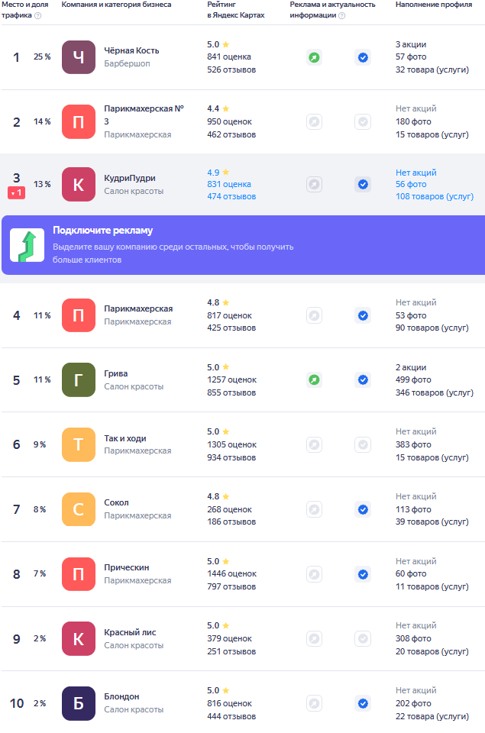Click the grey ad icon for Блондон
Screen dimensions: 485x733
[314, 703]
